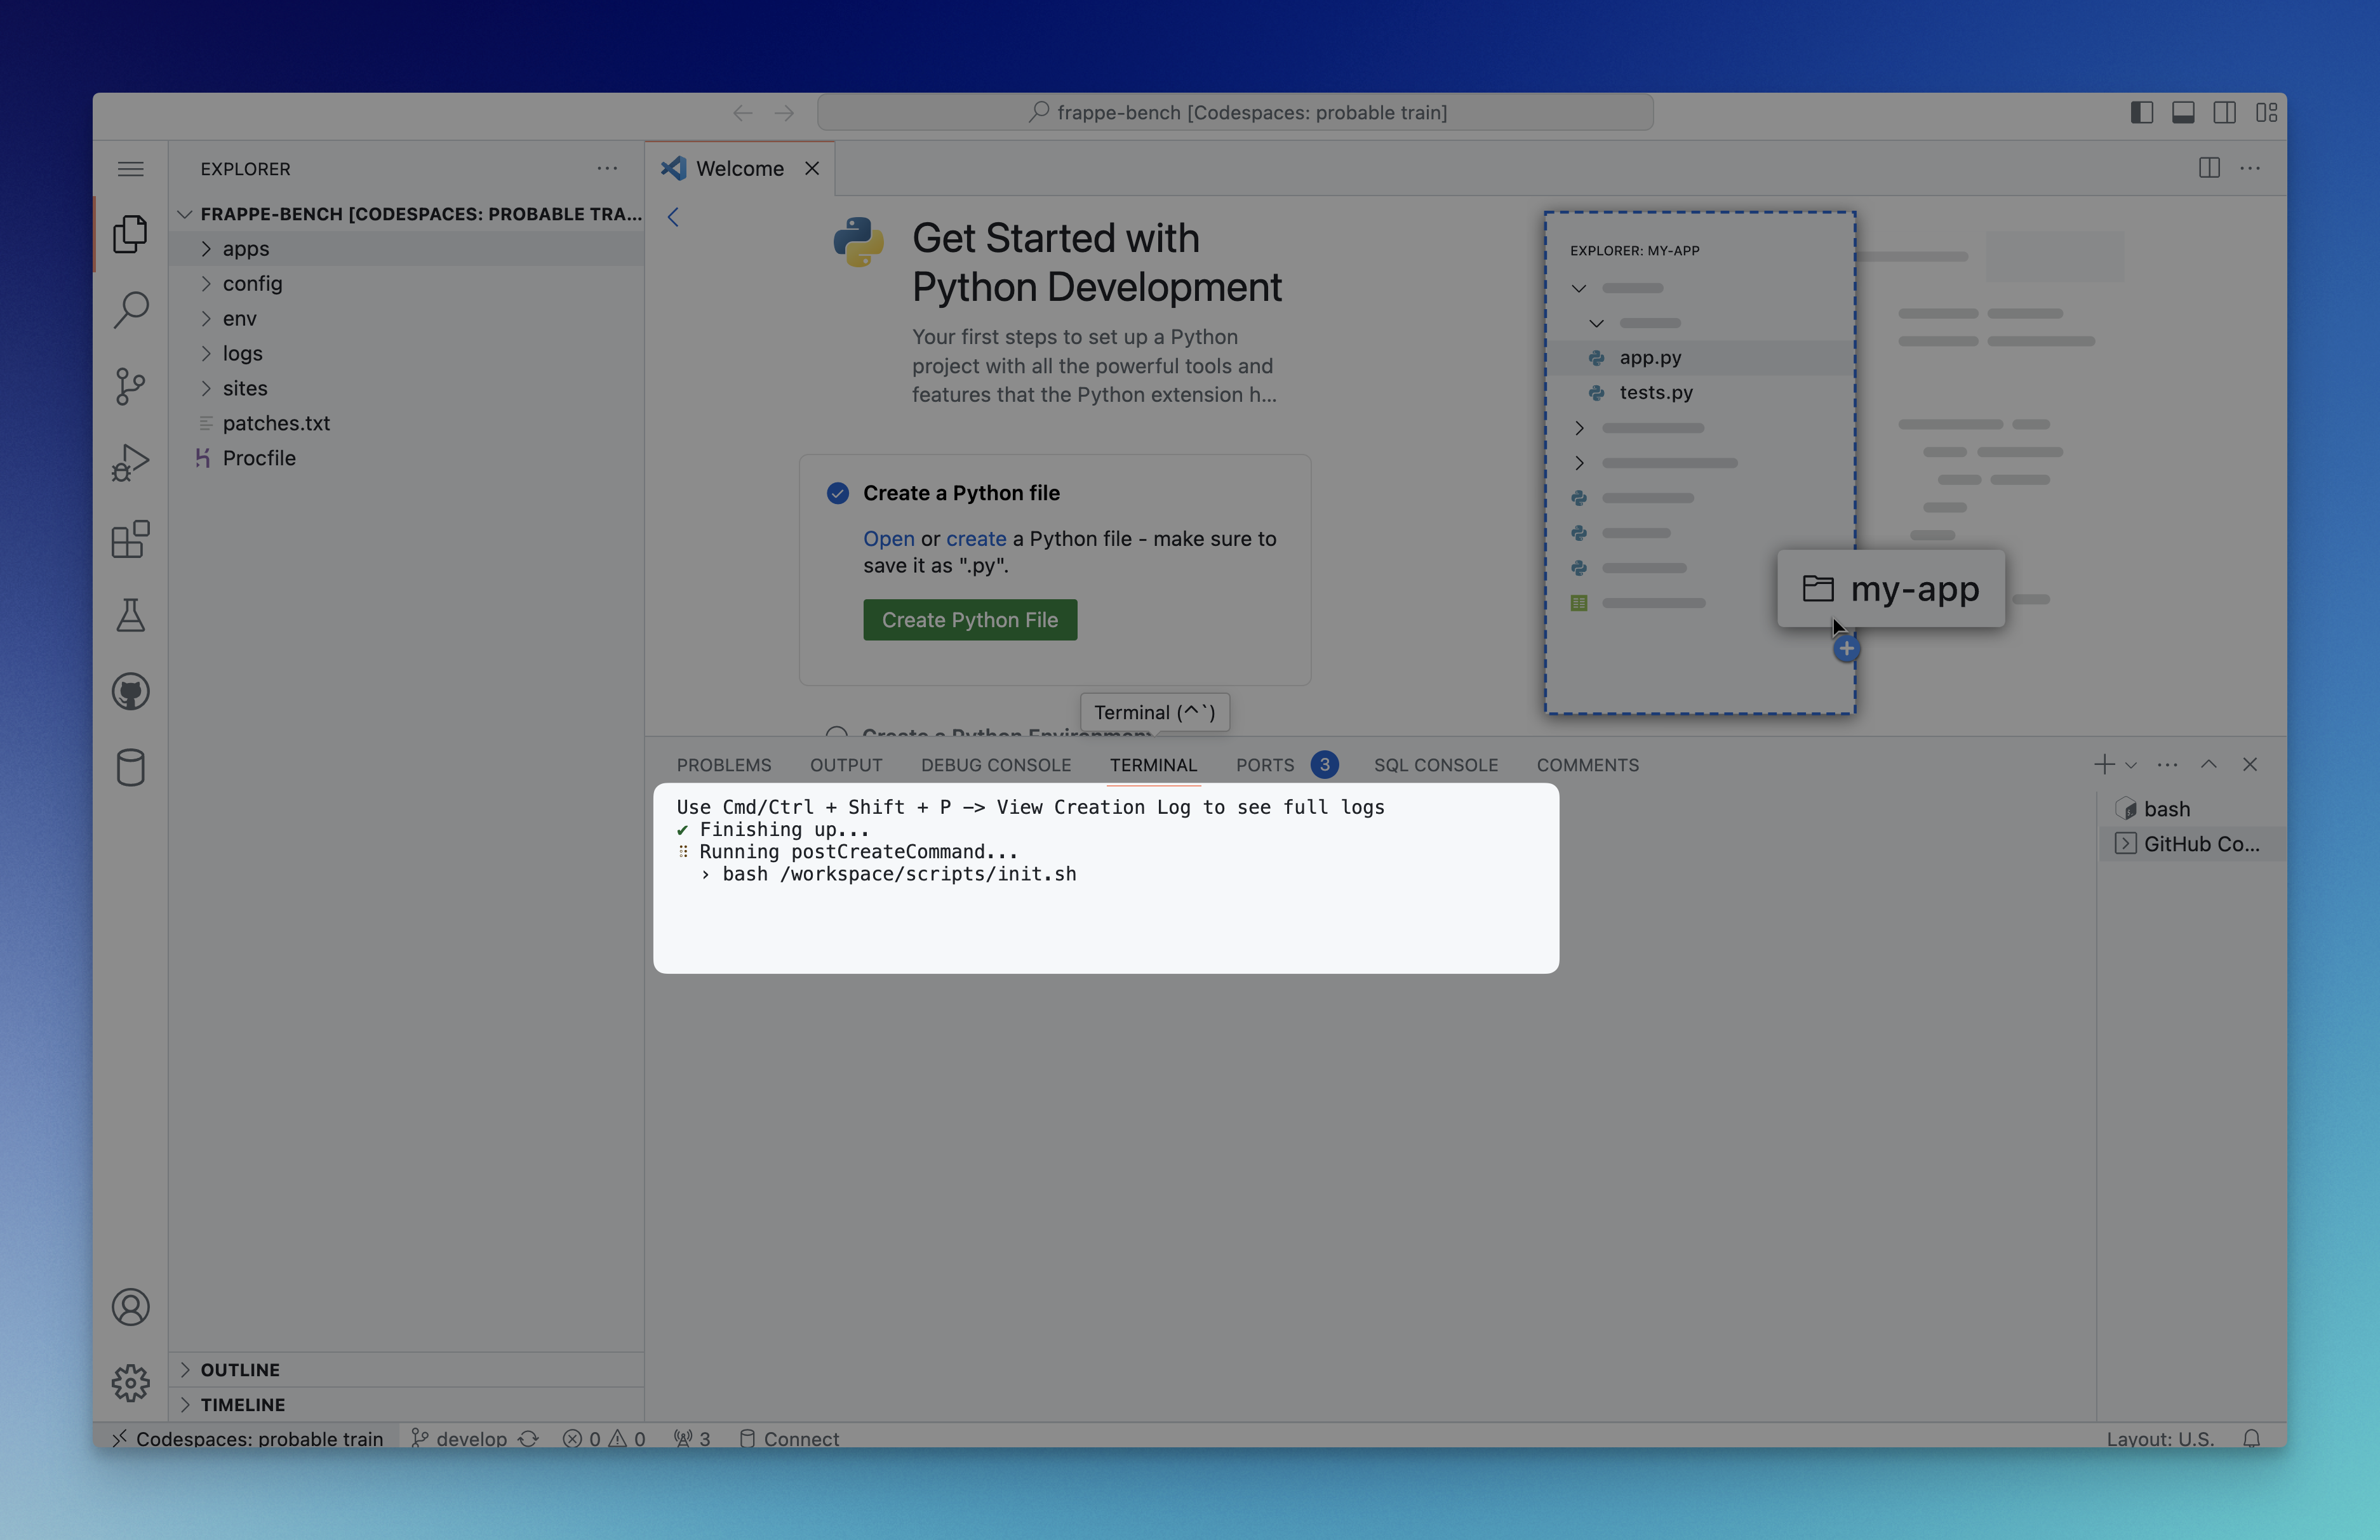Open the Extensions view icon
This screenshot has height=1540, width=2380.
coord(130,540)
